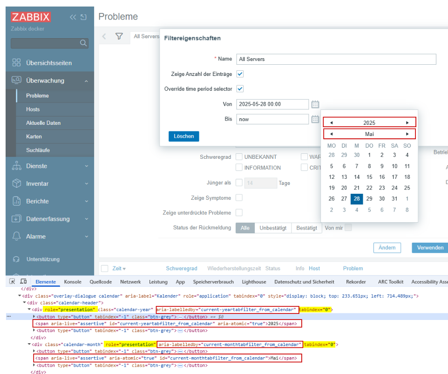
Task: Click the Datenerfassung download icon
Action: click(x=17, y=218)
